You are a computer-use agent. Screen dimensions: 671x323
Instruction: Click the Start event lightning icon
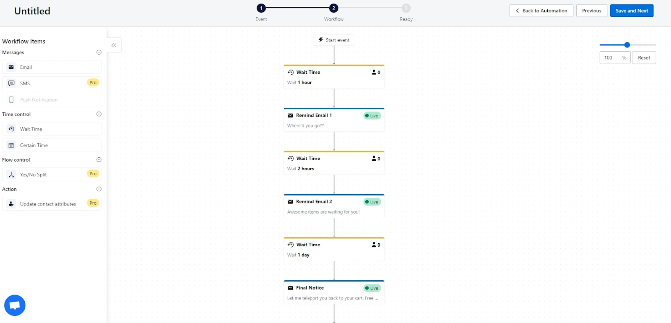pyautogui.click(x=321, y=40)
